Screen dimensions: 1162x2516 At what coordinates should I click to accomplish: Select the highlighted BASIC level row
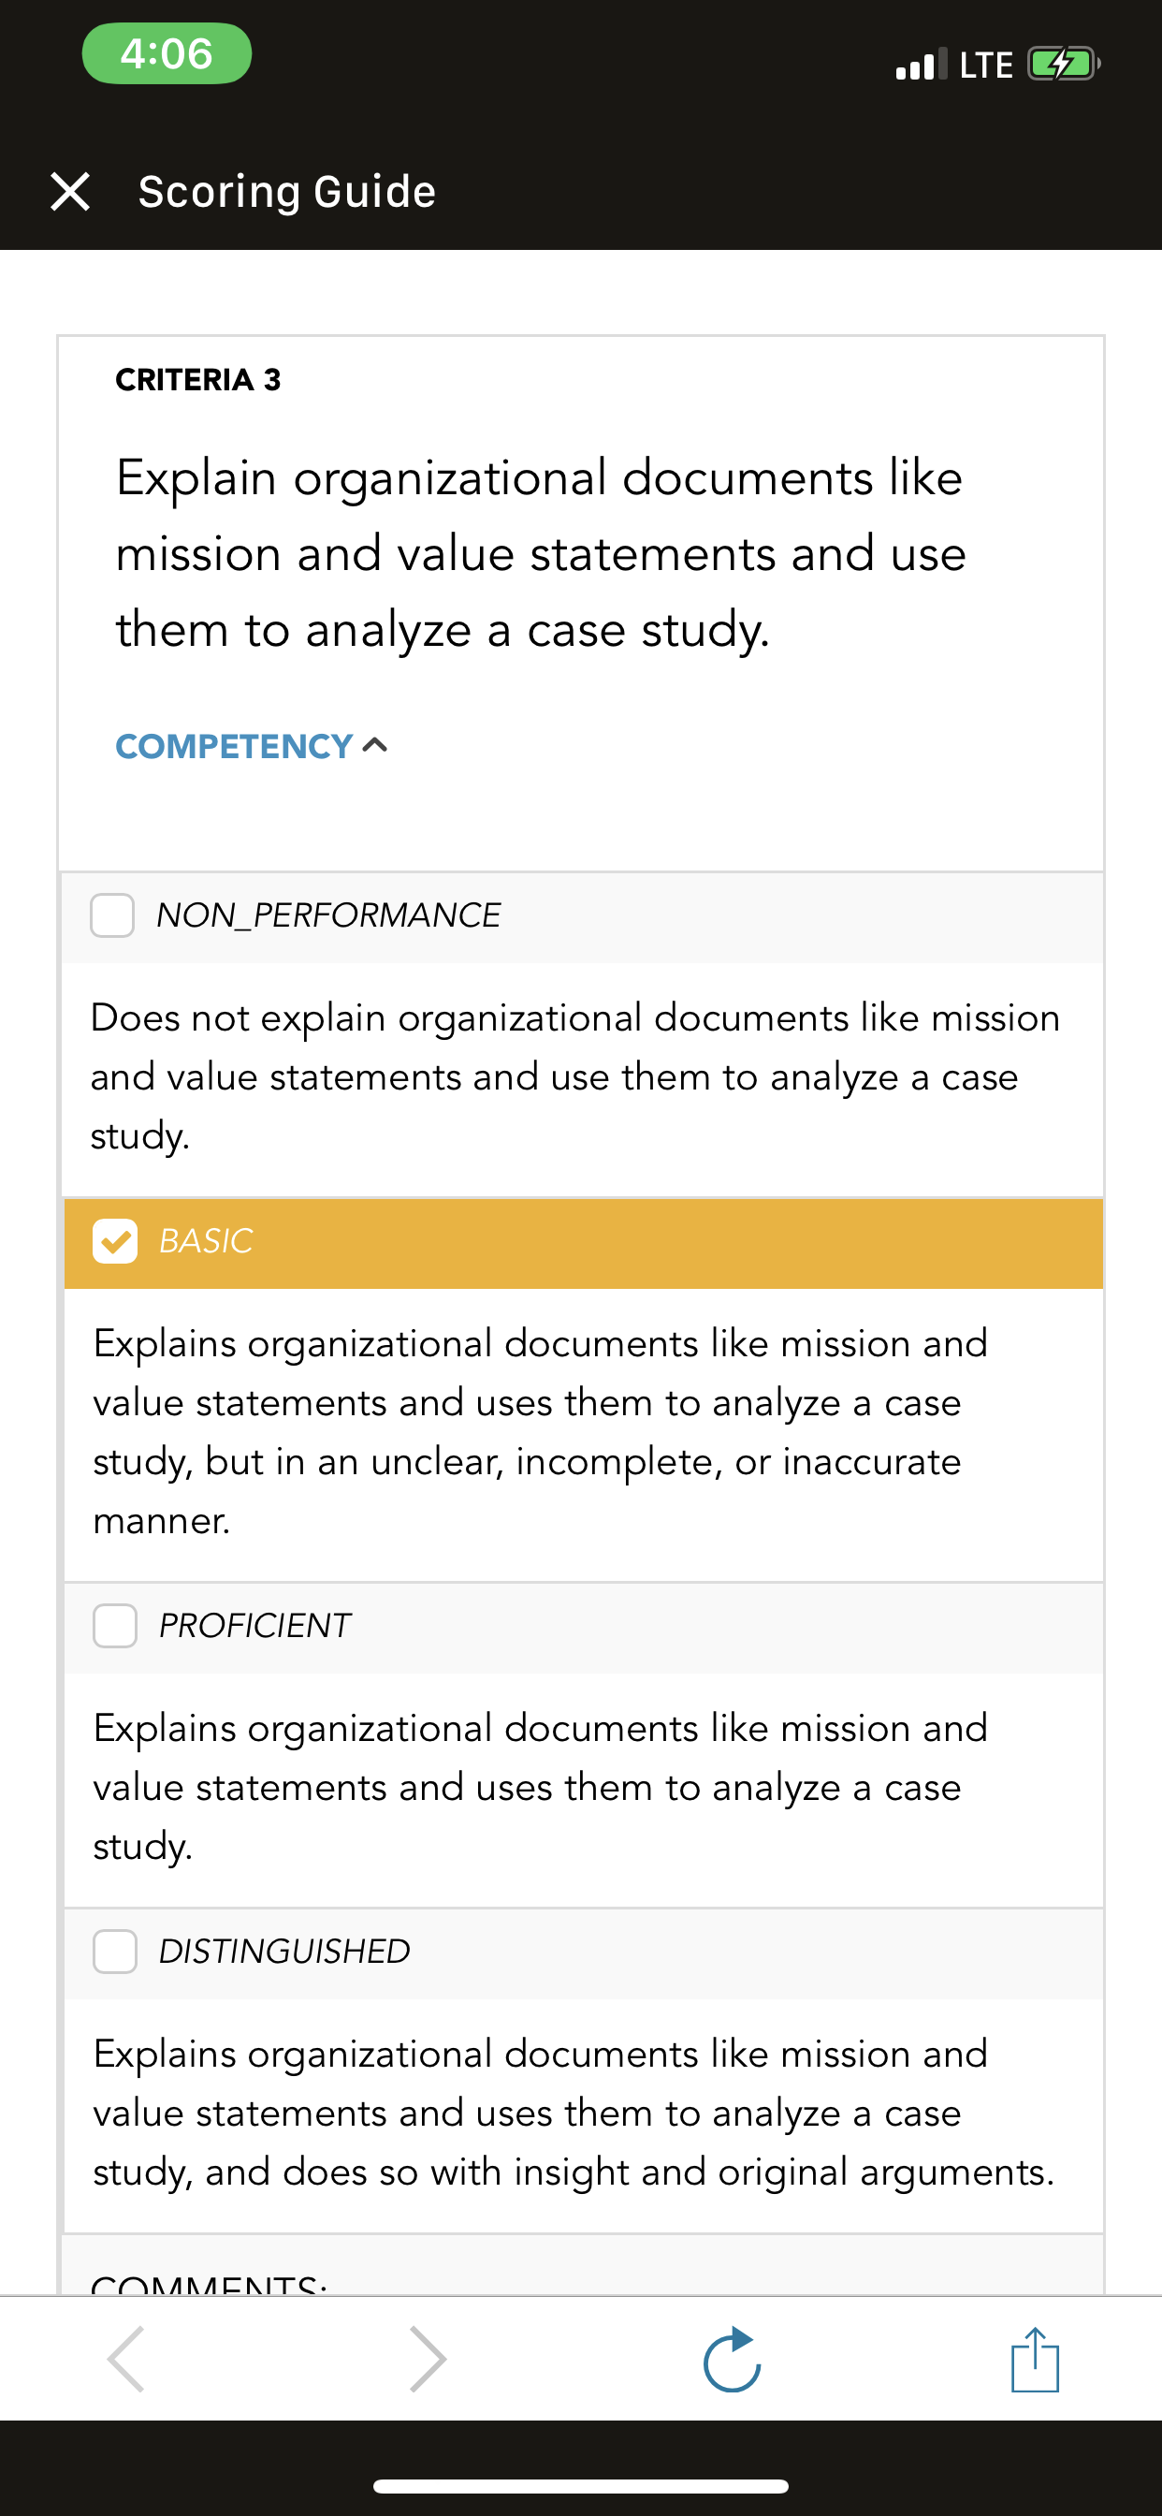point(583,1243)
